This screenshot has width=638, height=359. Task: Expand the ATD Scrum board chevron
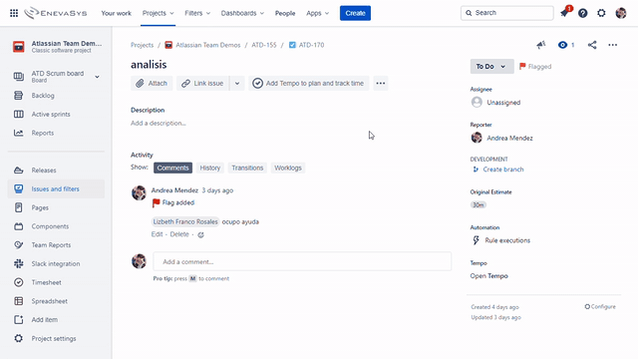pos(97,77)
